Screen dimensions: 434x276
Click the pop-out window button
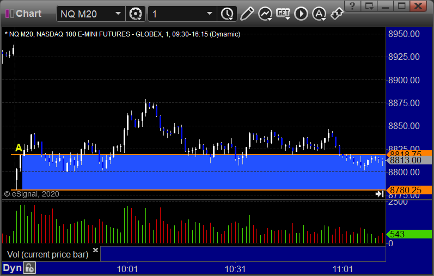[369, 5]
